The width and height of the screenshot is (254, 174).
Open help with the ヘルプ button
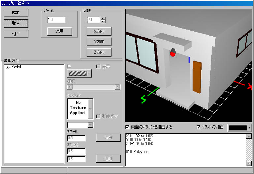click(16, 34)
